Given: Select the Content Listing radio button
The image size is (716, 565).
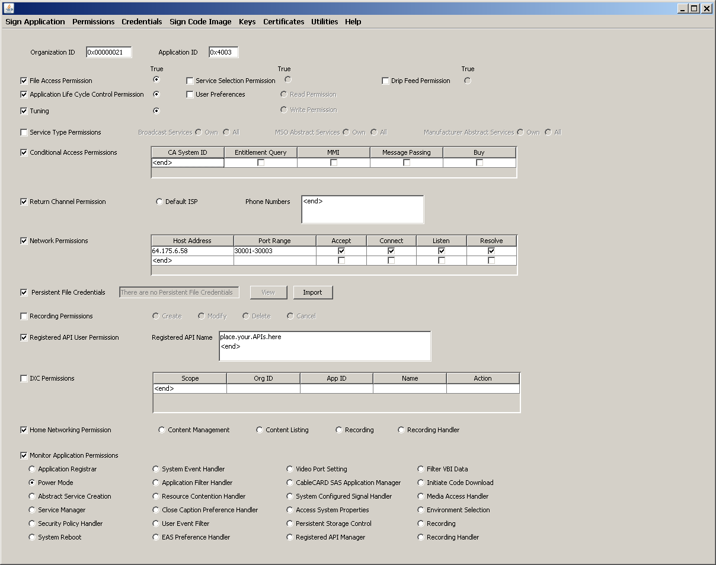Looking at the screenshot, I should click(x=260, y=430).
